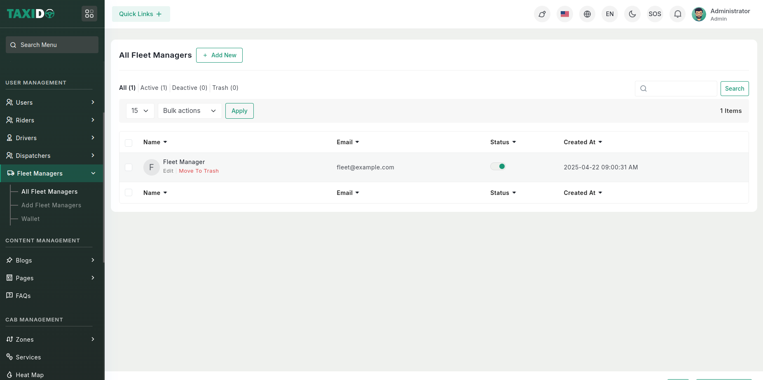The image size is (763, 380).
Task: Click the clear cache brush icon
Action: pyautogui.click(x=542, y=14)
